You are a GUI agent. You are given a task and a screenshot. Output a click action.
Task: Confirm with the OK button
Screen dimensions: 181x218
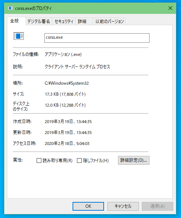(x=88, y=206)
